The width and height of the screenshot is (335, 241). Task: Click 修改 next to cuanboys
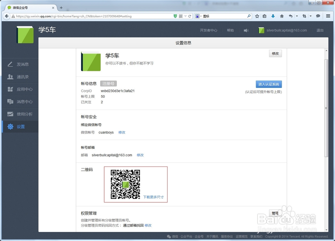(122, 132)
